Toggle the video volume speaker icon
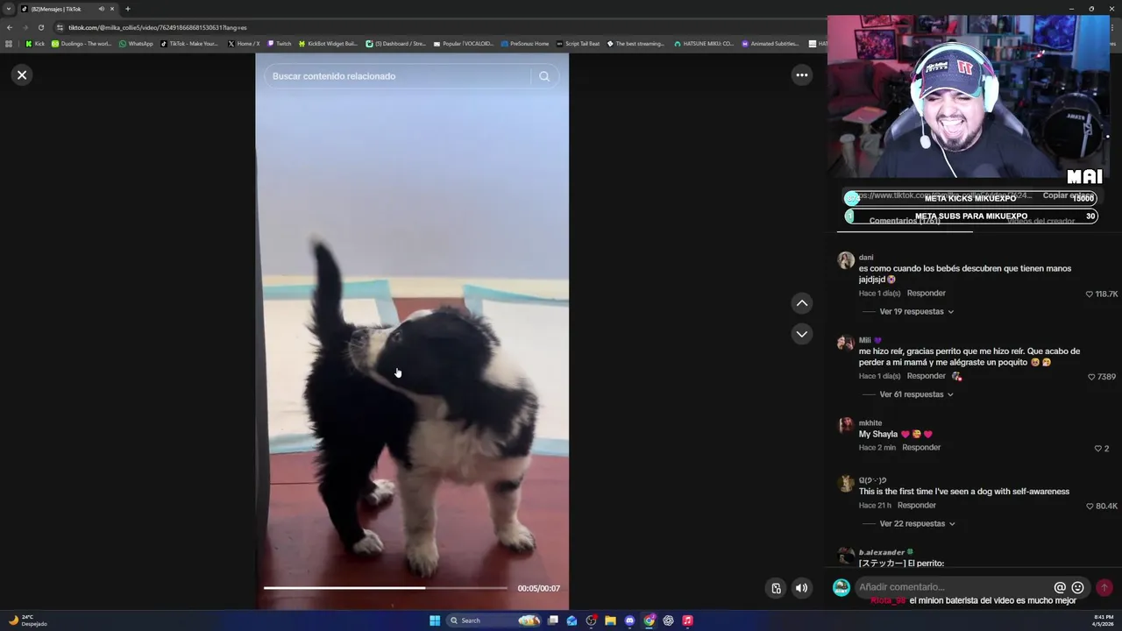Viewport: 1122px width, 631px height. (801, 588)
